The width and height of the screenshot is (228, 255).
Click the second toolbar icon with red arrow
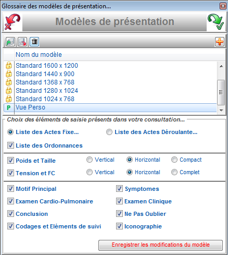[x=22, y=42]
